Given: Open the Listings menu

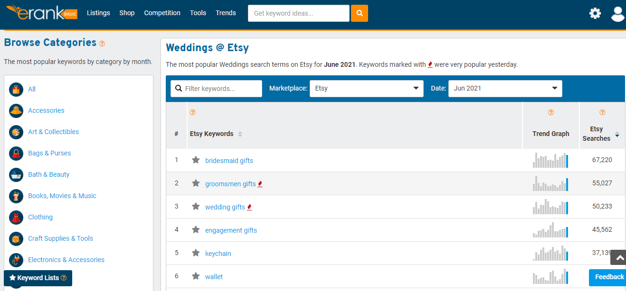Looking at the screenshot, I should [98, 13].
